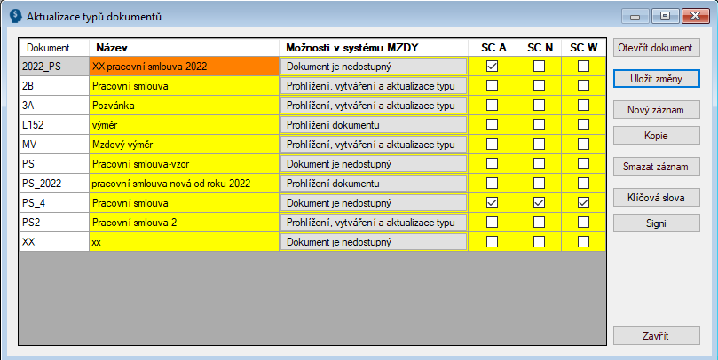Viewport: 718px width, 360px height.
Task: Click the app icon in the title bar
Action: (x=15, y=15)
